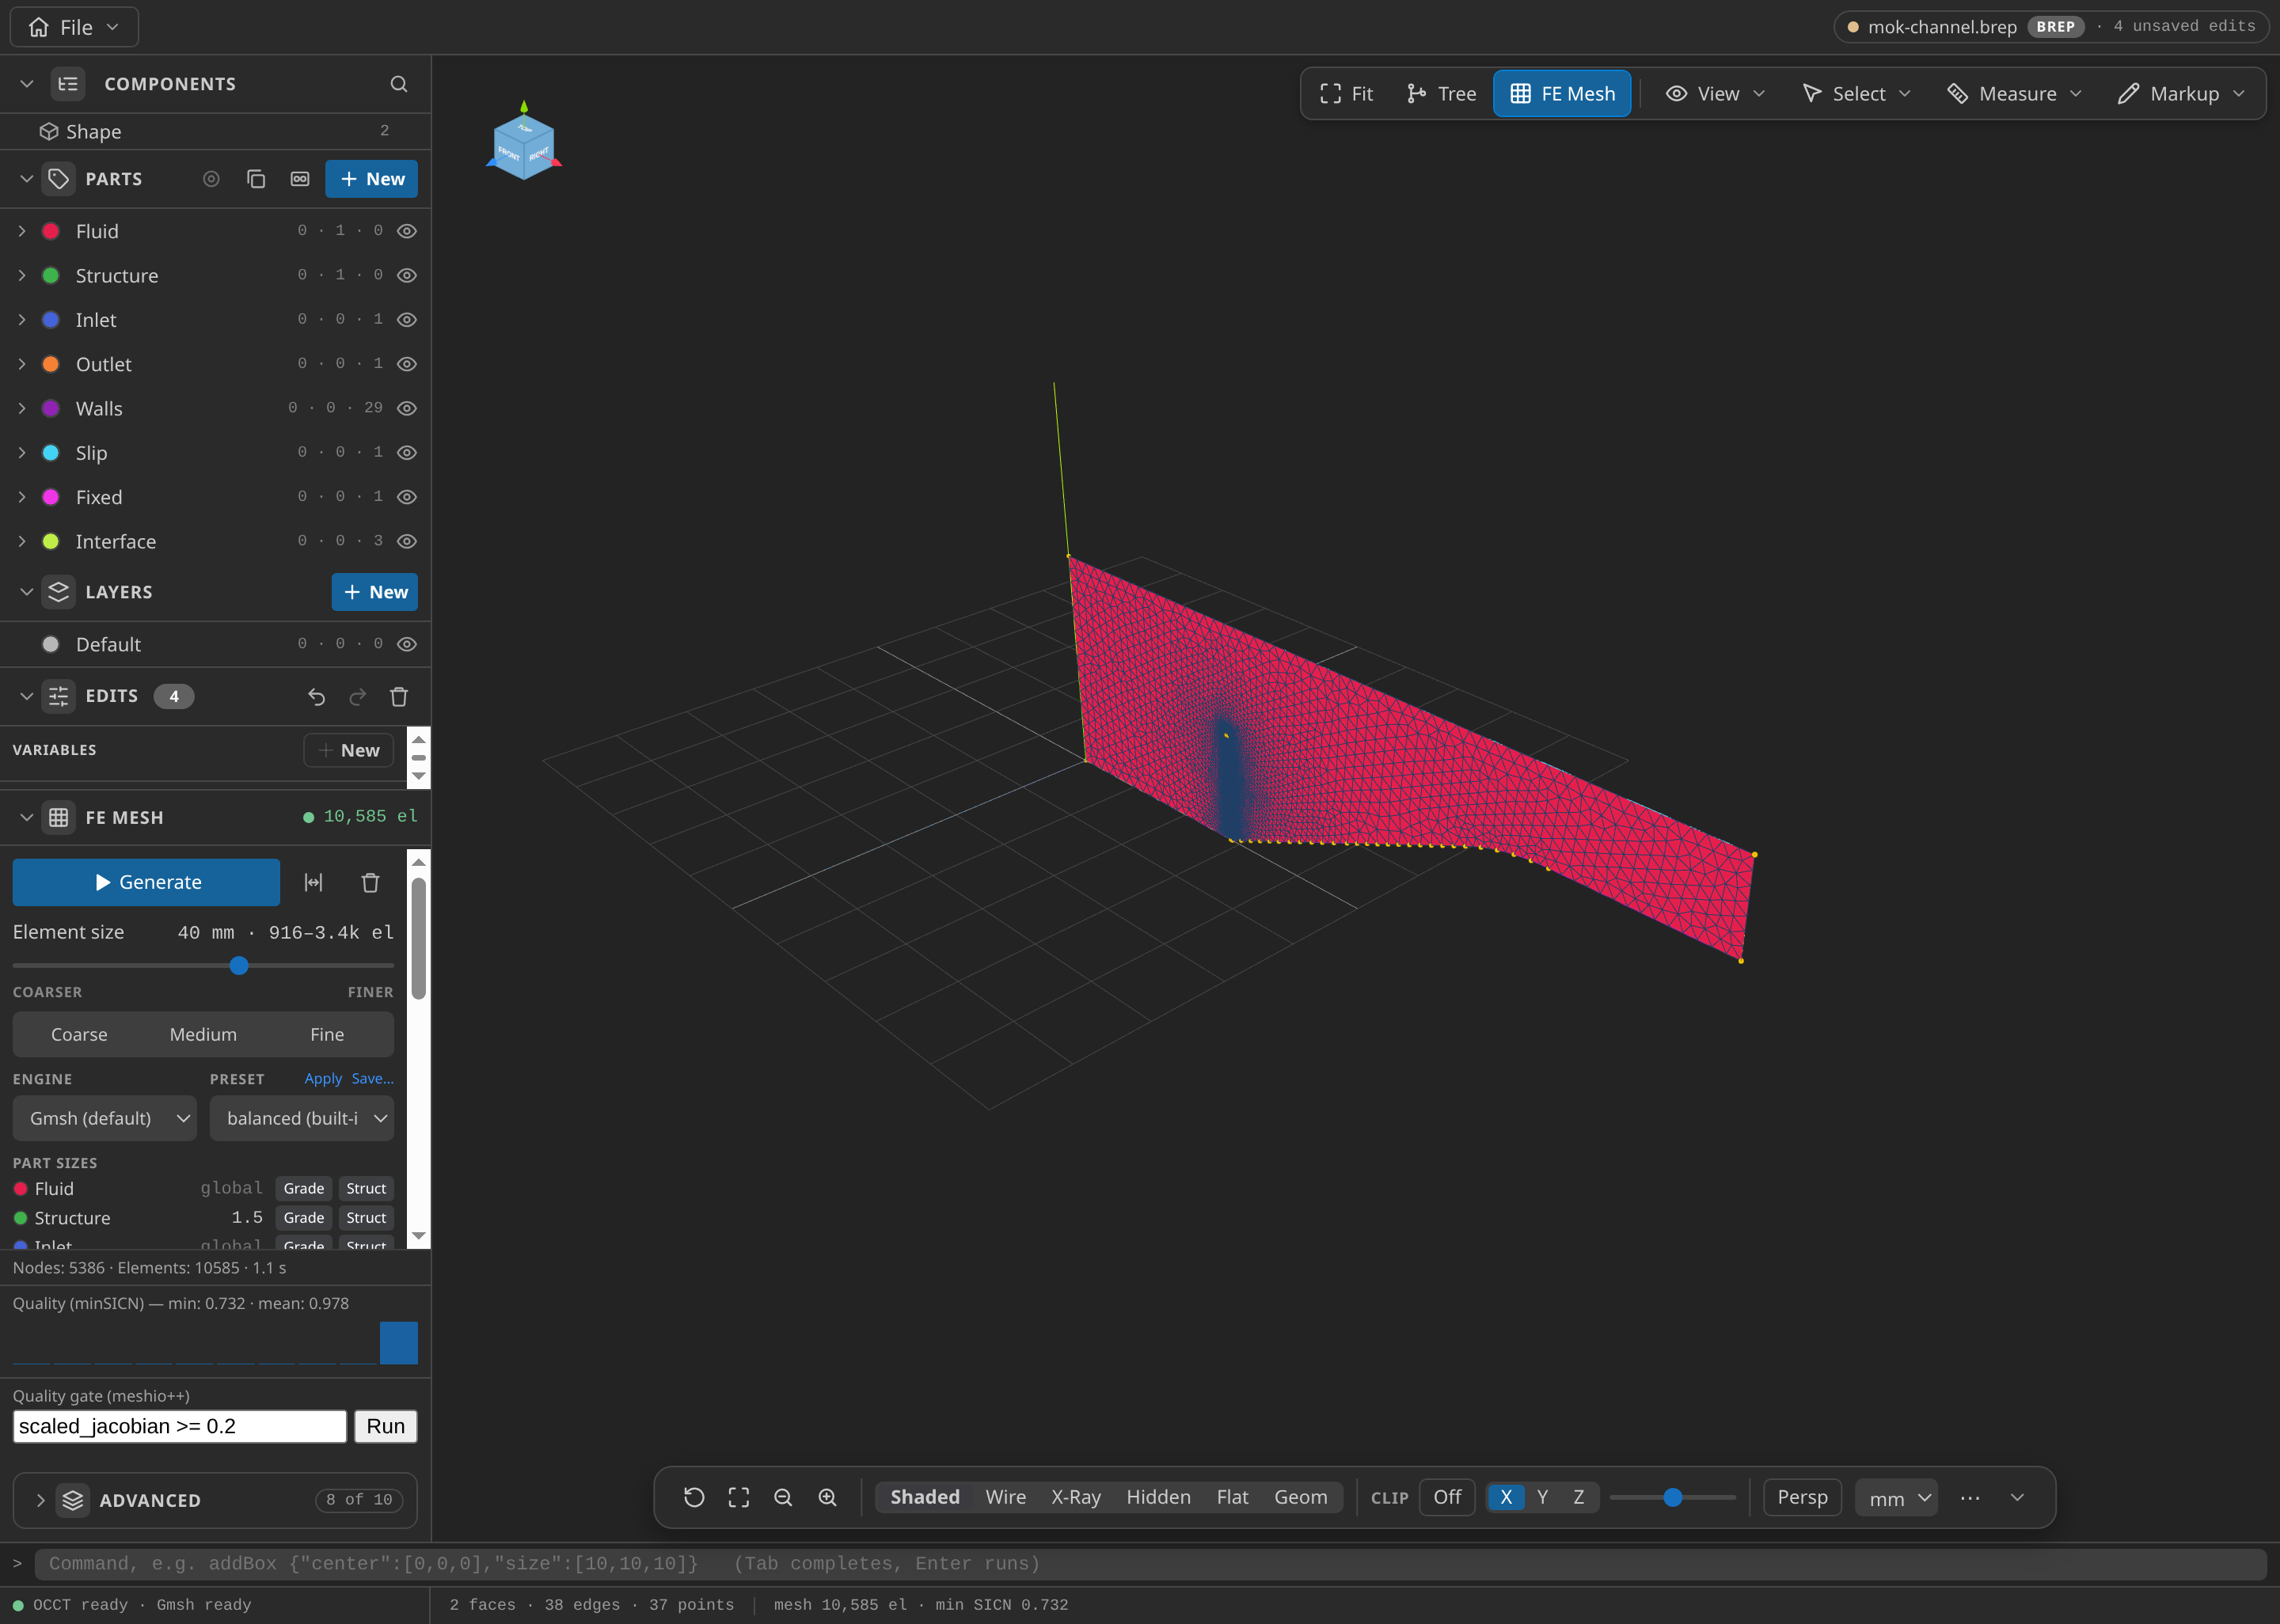Toggle visibility of the Interface part

coord(407,541)
